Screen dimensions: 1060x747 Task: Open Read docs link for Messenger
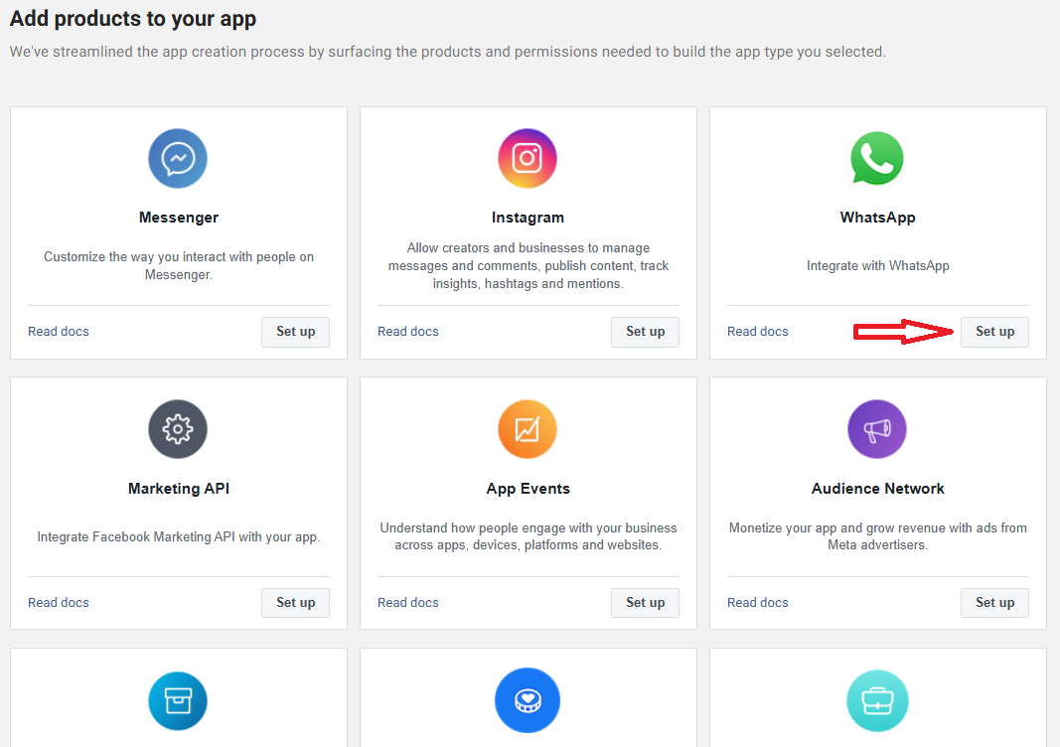59,332
